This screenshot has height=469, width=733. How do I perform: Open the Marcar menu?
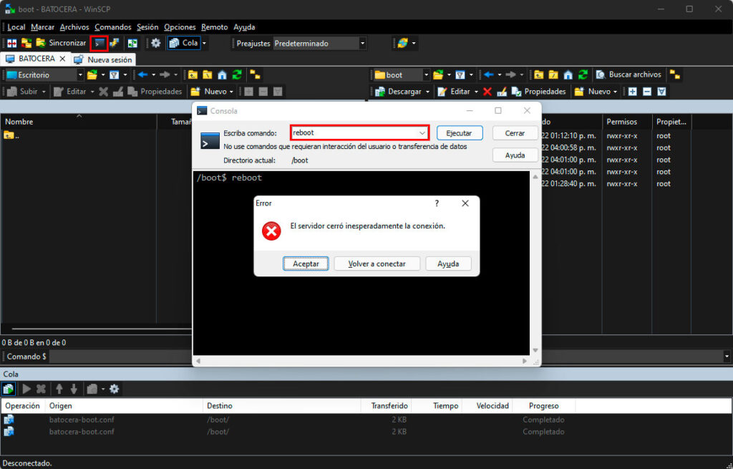[x=42, y=27]
